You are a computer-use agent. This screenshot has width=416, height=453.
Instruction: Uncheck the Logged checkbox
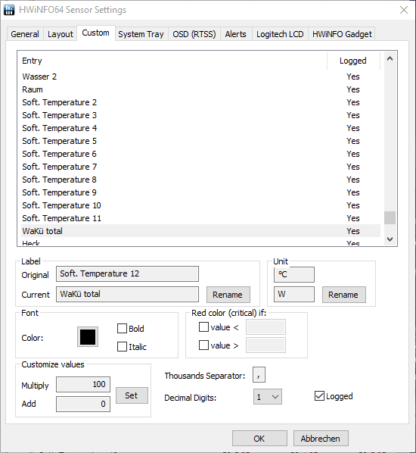click(x=319, y=395)
